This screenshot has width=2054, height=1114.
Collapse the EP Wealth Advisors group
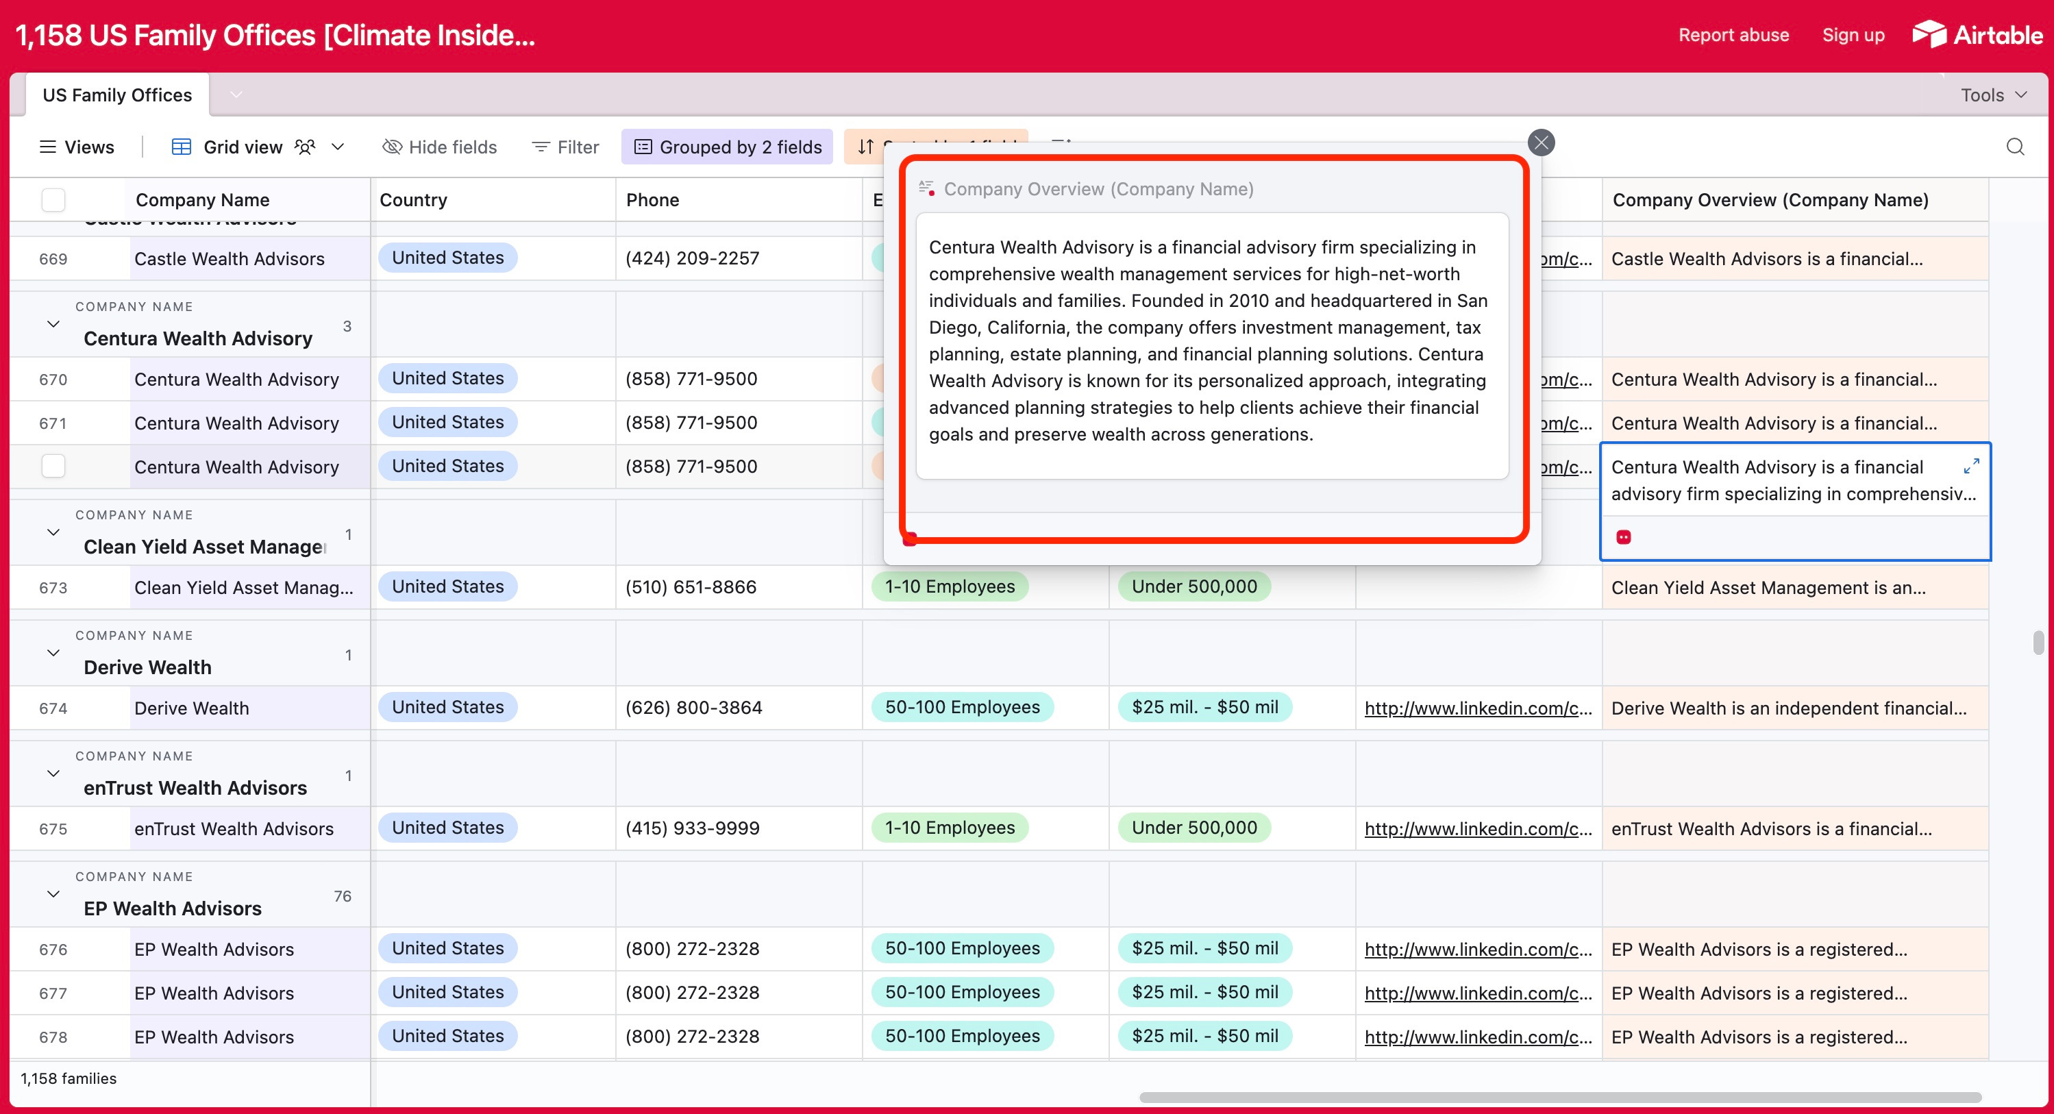click(x=53, y=894)
